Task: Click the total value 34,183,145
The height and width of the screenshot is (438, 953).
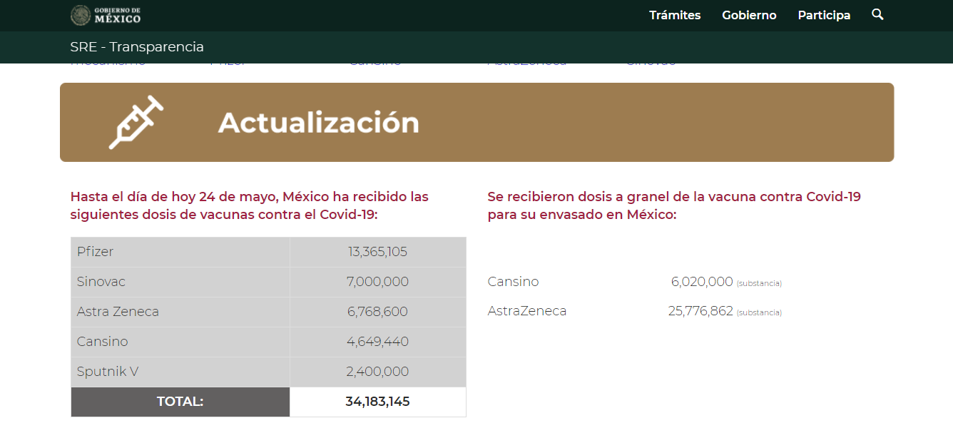Action: pos(377,402)
